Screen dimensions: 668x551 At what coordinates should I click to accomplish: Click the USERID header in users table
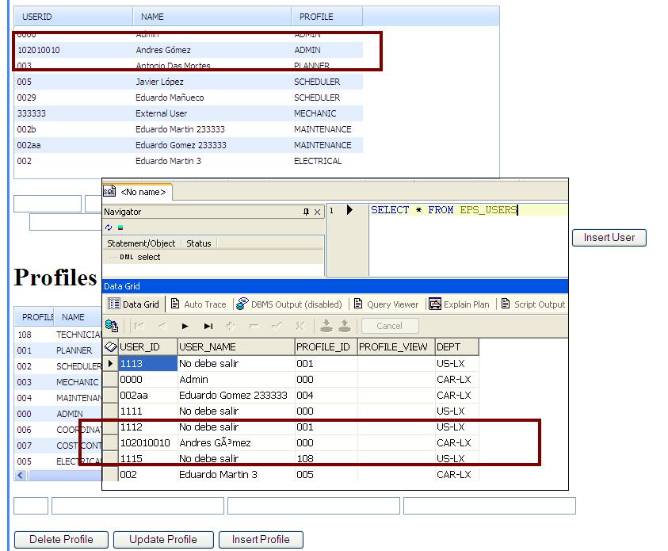coord(73,17)
